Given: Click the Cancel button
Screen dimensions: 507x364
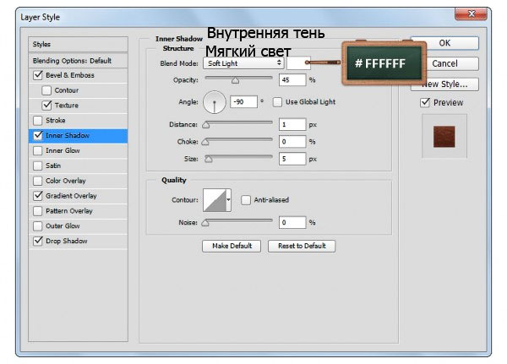Looking at the screenshot, I should [x=445, y=63].
